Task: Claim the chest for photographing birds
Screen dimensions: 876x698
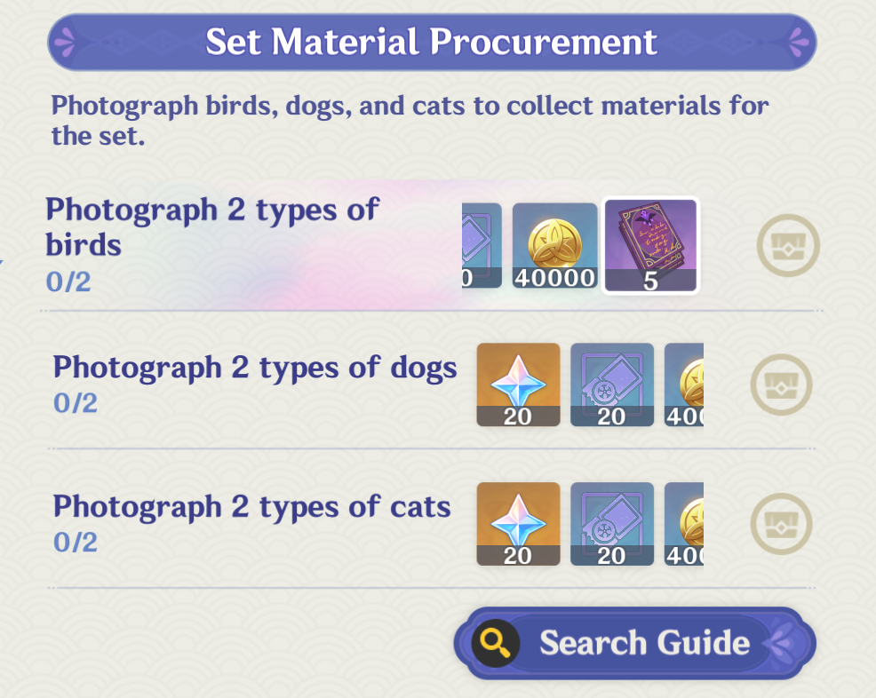Action: (787, 245)
